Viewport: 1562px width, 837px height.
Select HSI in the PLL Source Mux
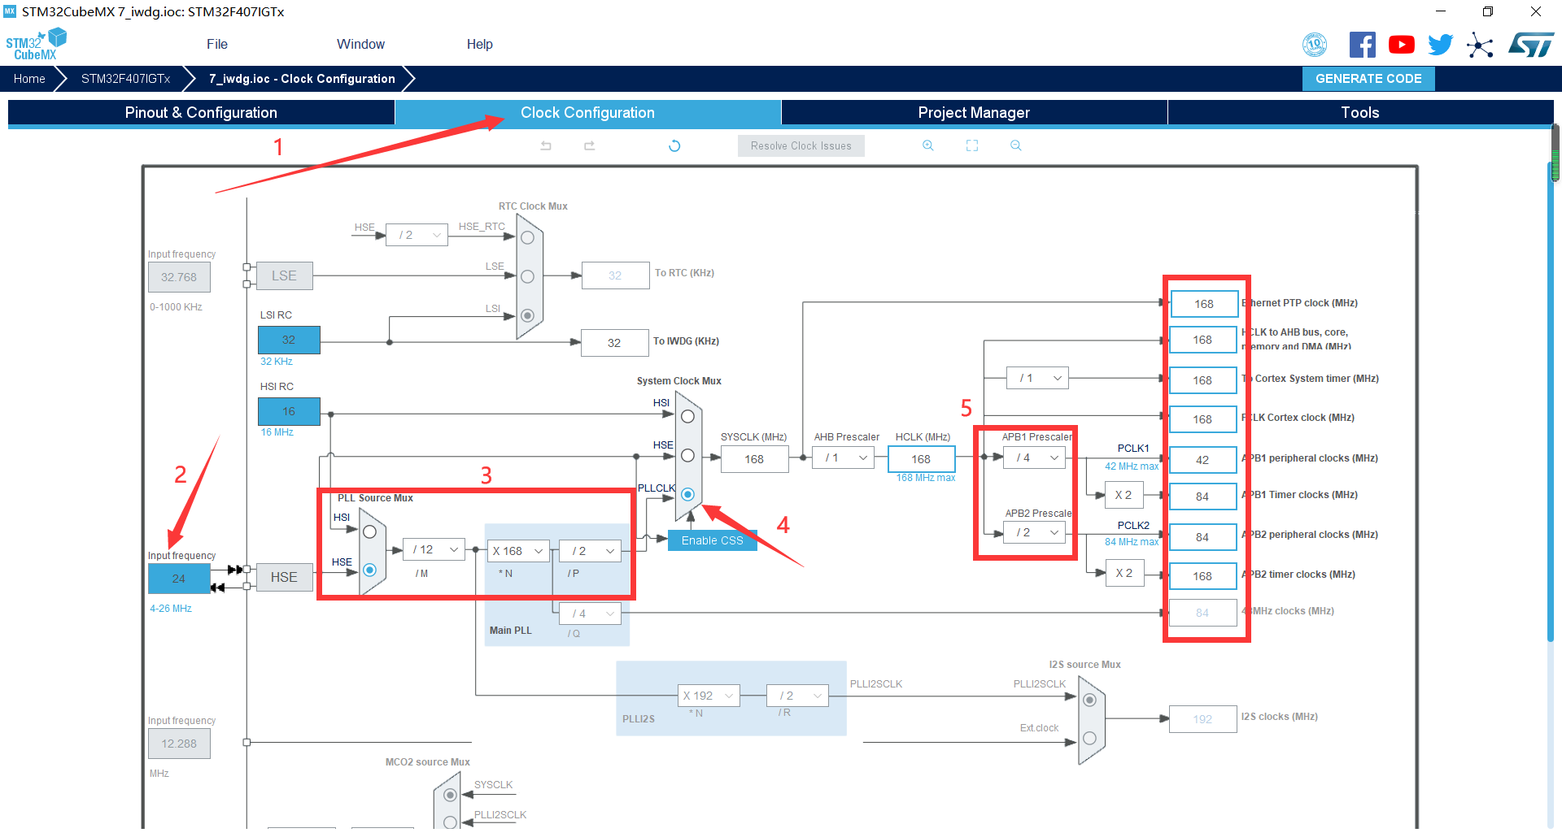369,531
